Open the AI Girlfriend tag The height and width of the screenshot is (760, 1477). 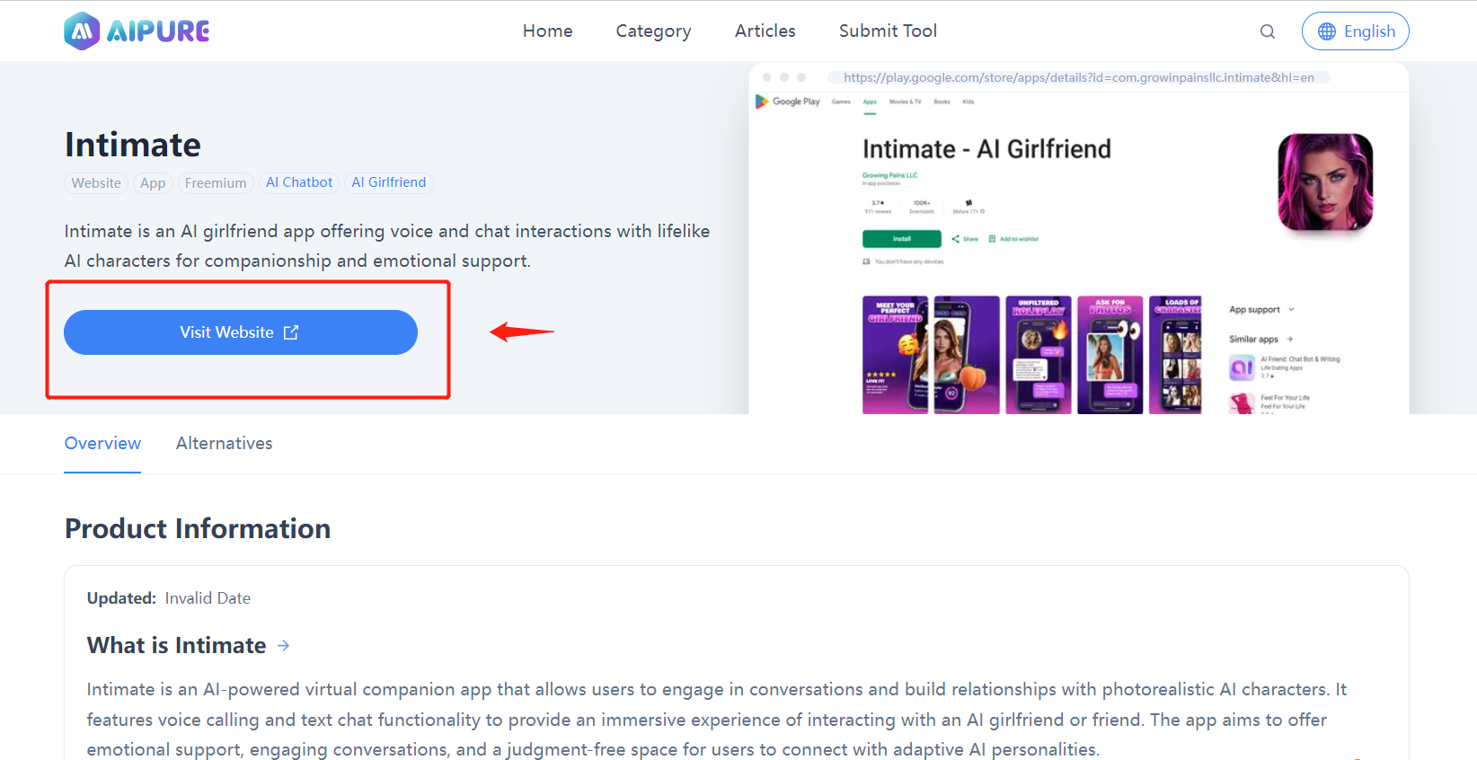389,182
